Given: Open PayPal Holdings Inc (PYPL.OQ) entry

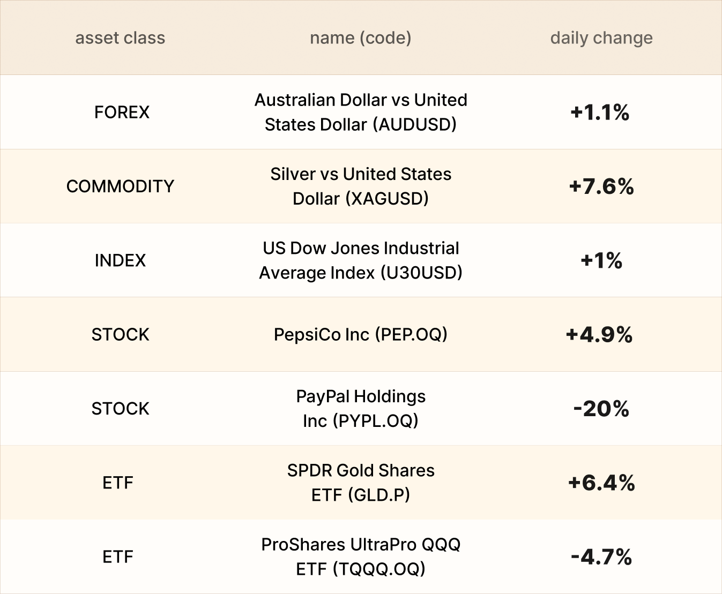Looking at the screenshot, I should tap(361, 409).
